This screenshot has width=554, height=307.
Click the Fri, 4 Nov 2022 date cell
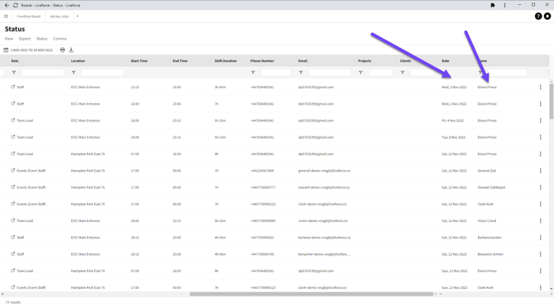(x=452, y=120)
